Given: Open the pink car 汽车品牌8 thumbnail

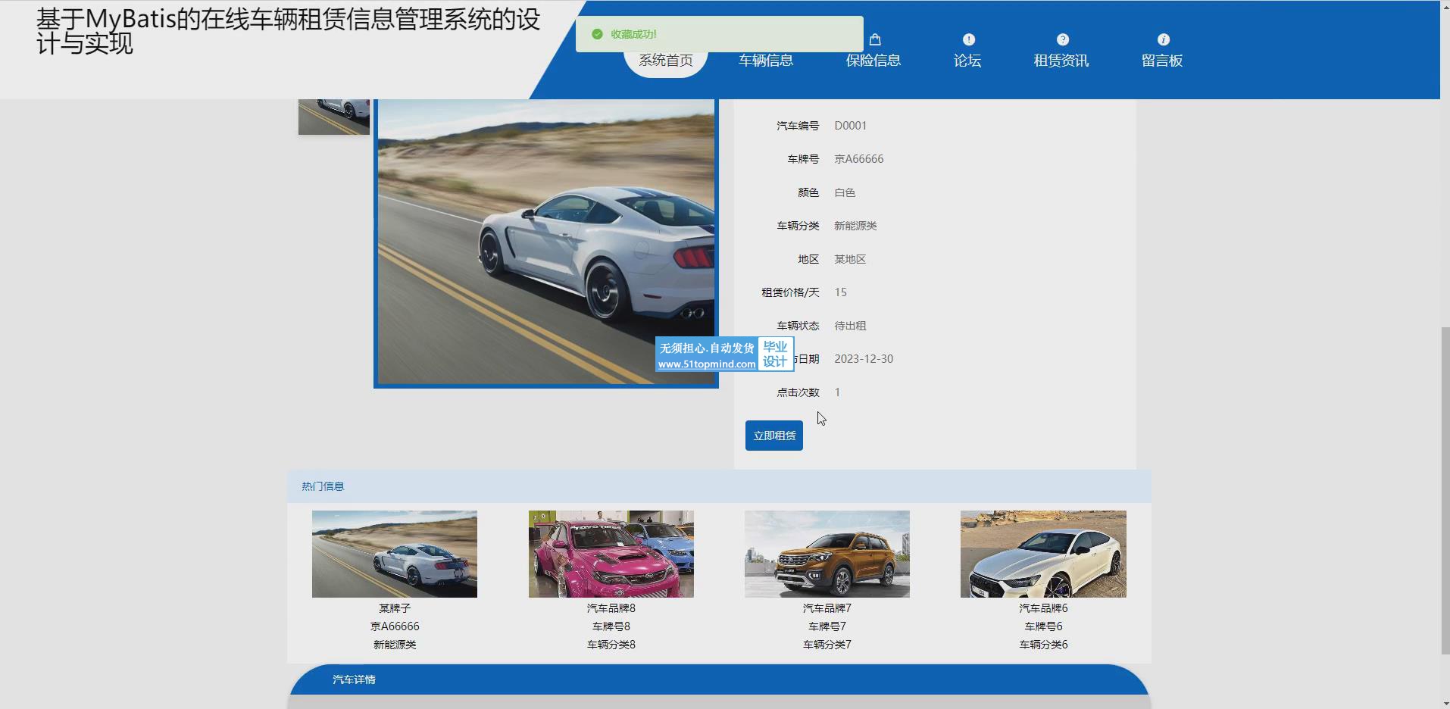Looking at the screenshot, I should [x=611, y=554].
